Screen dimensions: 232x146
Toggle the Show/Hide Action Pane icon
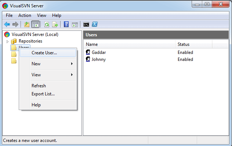point(75,25)
